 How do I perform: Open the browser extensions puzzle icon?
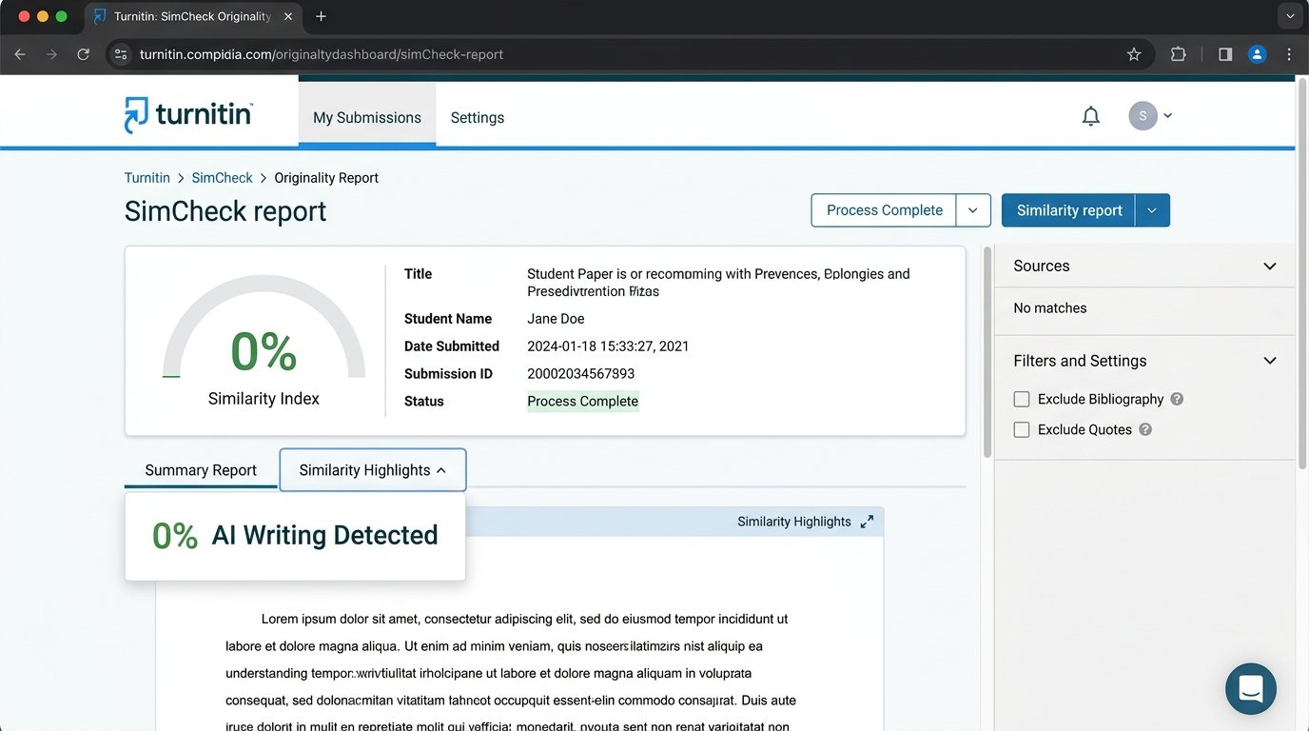click(1179, 54)
